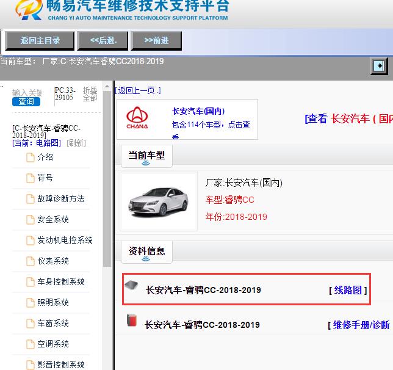Click the 车型:睿骋CC text

(x=230, y=200)
